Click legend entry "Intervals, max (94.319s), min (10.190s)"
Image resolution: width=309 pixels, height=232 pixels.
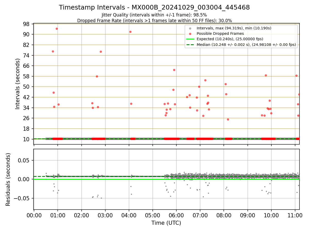point(234,28)
